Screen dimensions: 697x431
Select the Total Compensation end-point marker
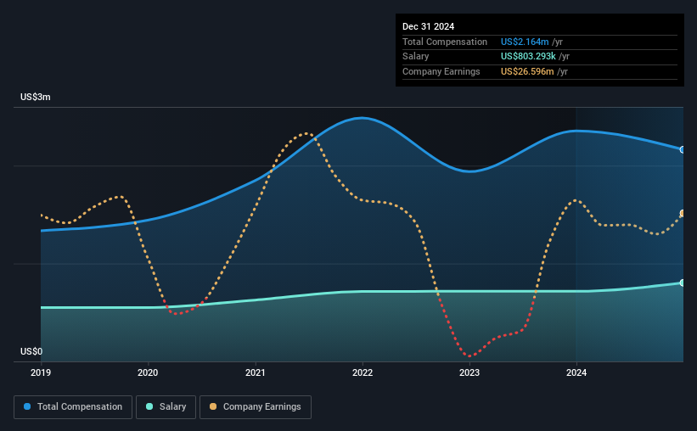(x=683, y=149)
